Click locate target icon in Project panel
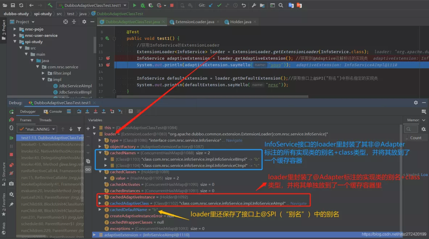Viewport: 429px width, 239px height. [66, 22]
